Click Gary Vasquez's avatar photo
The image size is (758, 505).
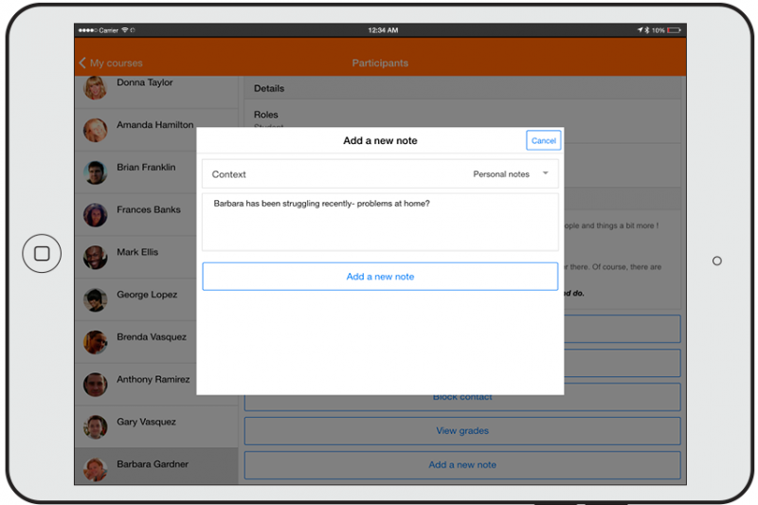[96, 427]
